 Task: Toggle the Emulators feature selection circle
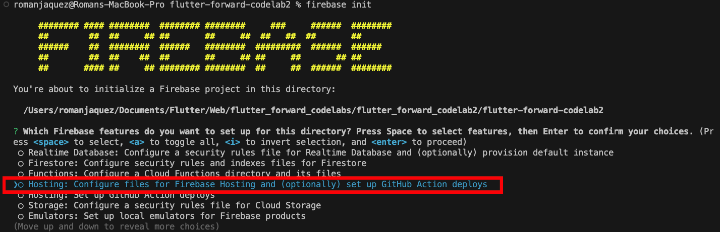(x=21, y=216)
